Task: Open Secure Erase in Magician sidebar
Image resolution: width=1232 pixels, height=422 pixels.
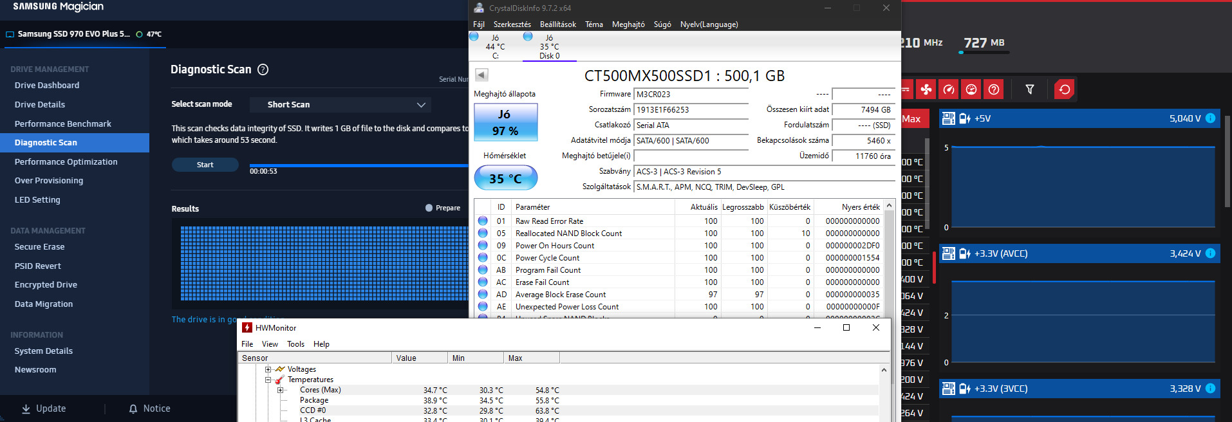Action: coord(39,246)
